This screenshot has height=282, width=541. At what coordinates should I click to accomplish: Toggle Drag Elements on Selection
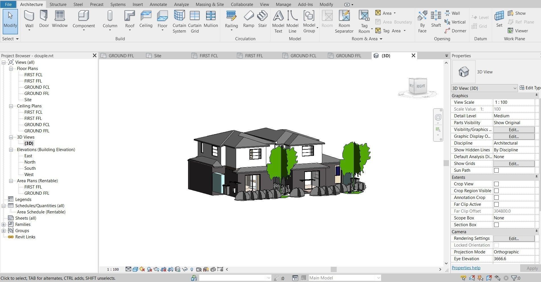click(x=498, y=278)
